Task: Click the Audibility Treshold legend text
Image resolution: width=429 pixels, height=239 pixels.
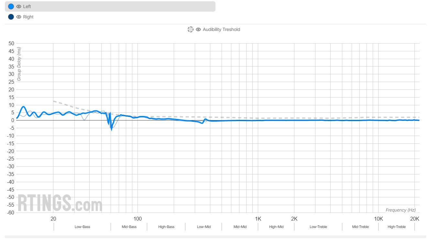Action: (x=221, y=29)
